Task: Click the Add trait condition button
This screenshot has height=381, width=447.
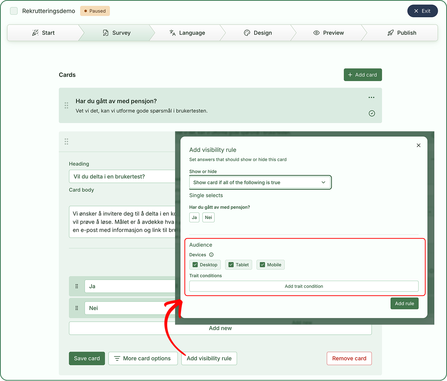Action: pyautogui.click(x=304, y=286)
